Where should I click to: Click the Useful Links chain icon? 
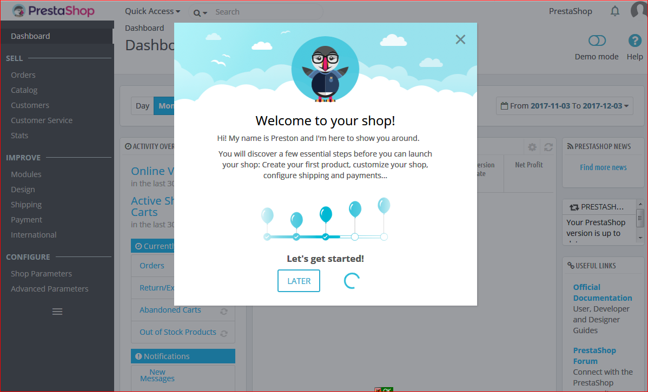coord(571,265)
